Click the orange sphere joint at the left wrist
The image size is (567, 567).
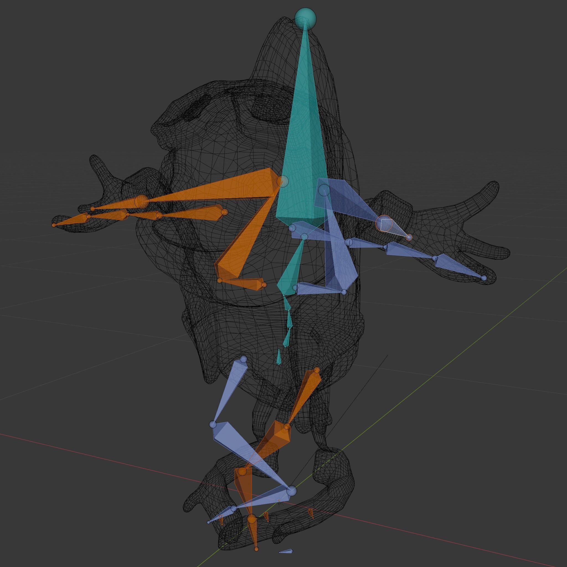point(141,201)
